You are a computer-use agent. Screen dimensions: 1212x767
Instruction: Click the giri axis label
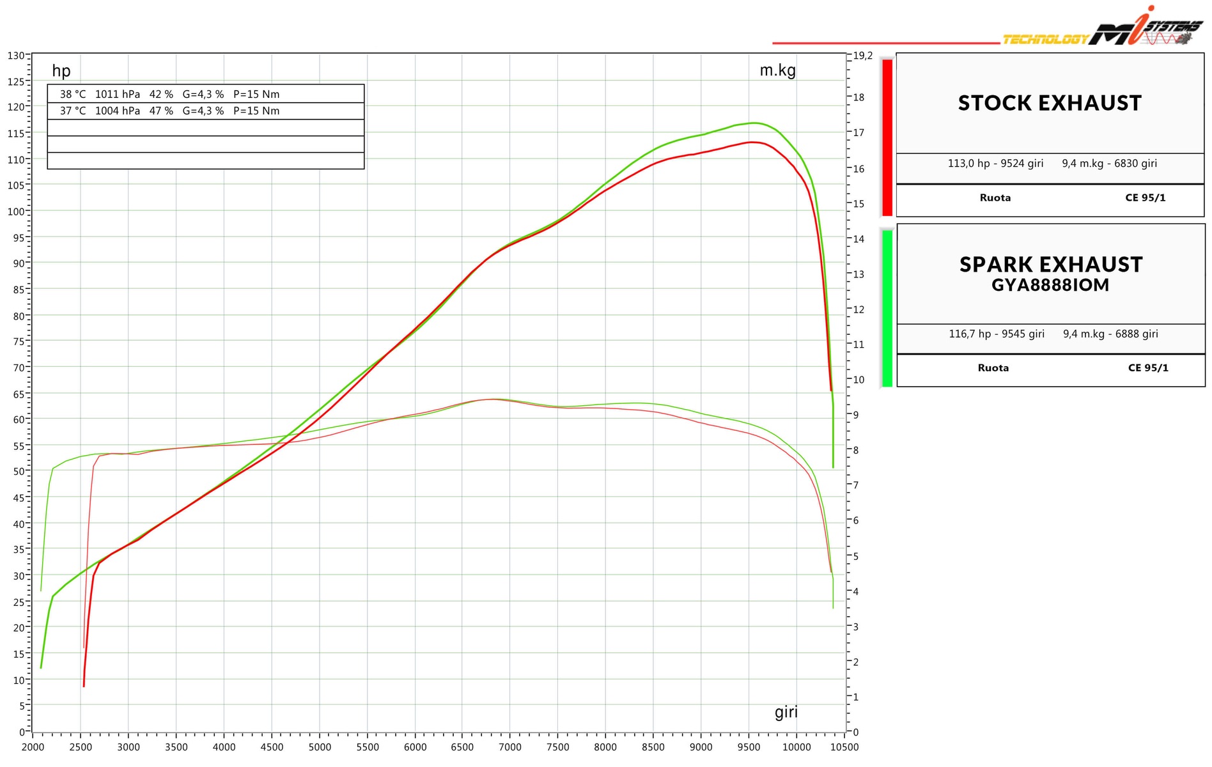coord(786,712)
